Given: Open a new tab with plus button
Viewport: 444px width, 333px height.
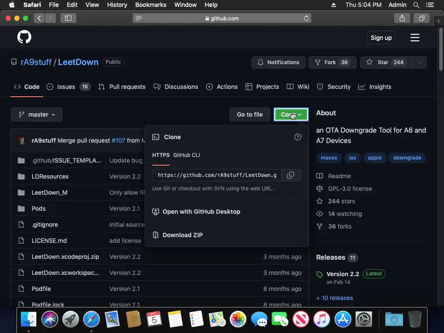Looking at the screenshot, I should pyautogui.click(x=438, y=21).
